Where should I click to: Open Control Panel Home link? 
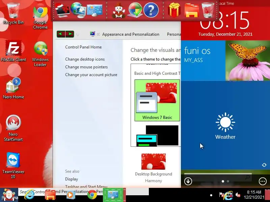[x=83, y=47]
